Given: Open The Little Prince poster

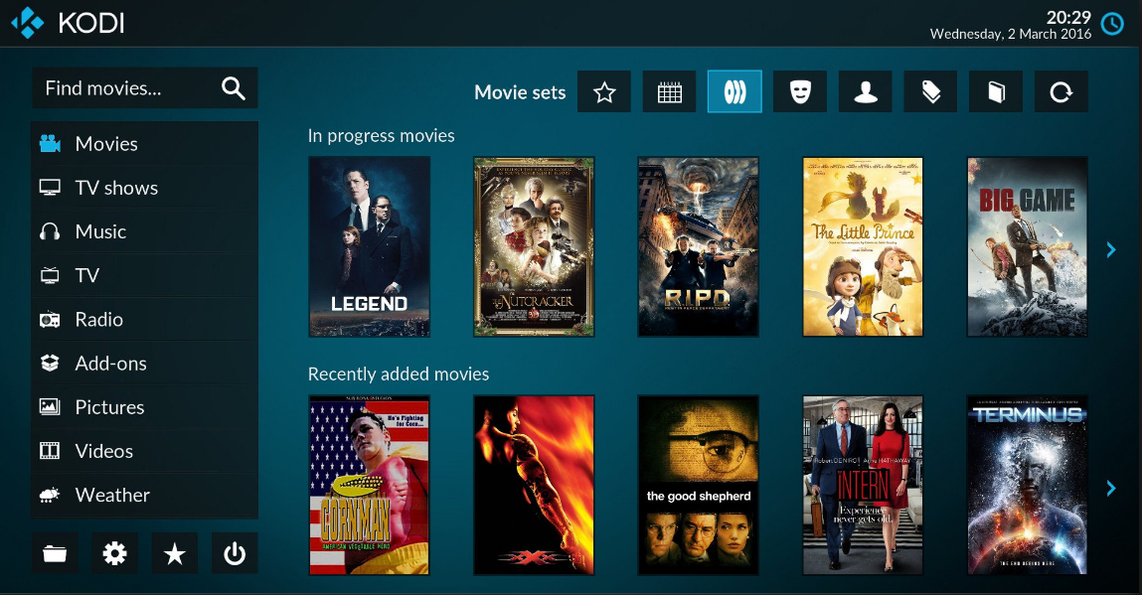Looking at the screenshot, I should point(863,247).
